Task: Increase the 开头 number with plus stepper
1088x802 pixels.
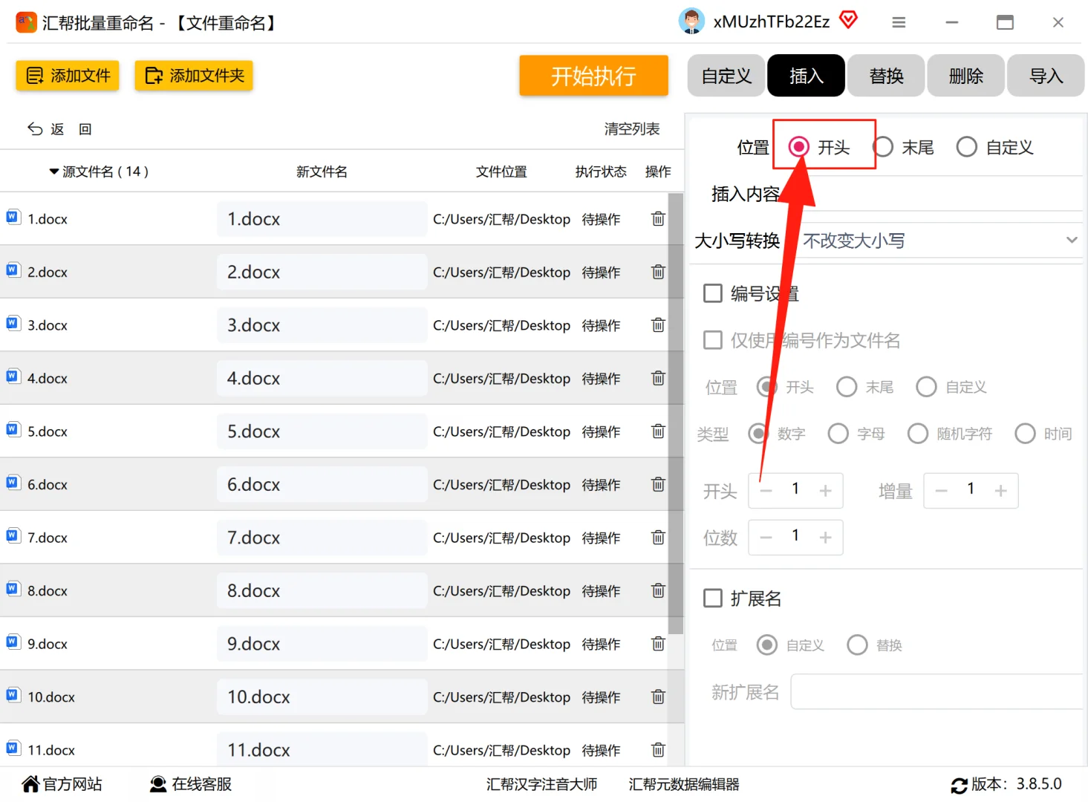Action: 824,490
